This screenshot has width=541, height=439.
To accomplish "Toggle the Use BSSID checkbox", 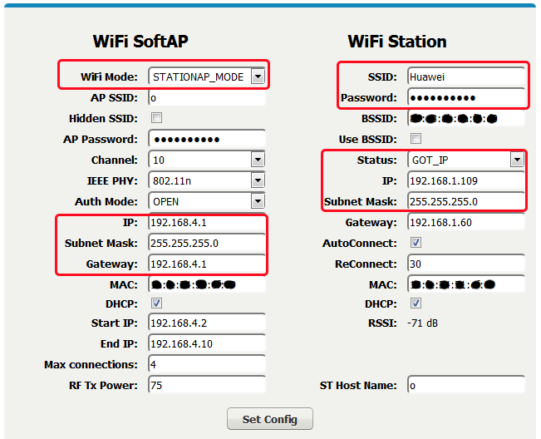I will (x=416, y=139).
